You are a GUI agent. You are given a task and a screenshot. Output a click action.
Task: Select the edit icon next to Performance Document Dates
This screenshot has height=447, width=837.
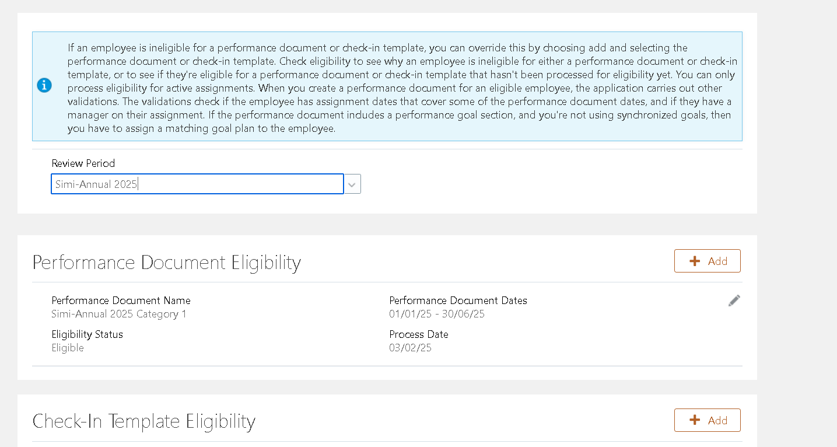point(734,300)
